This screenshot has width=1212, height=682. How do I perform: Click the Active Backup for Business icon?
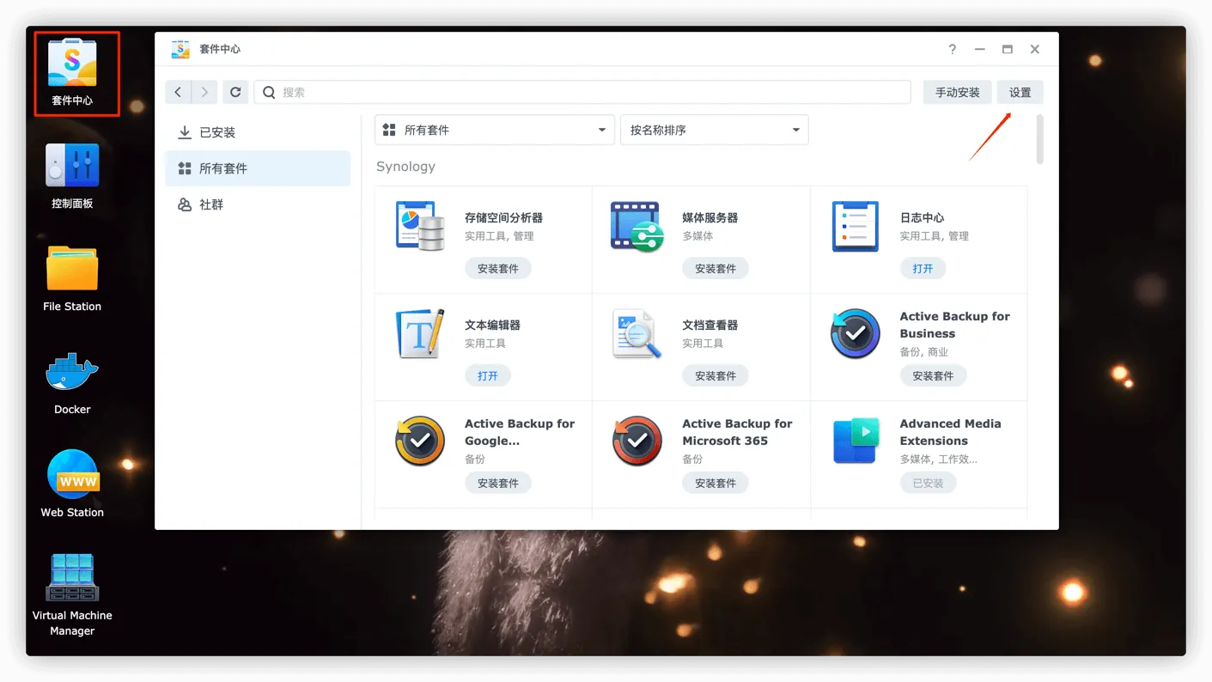pos(856,333)
